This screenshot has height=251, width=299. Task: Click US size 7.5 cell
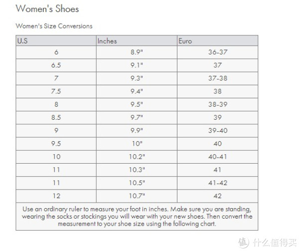tap(56, 92)
